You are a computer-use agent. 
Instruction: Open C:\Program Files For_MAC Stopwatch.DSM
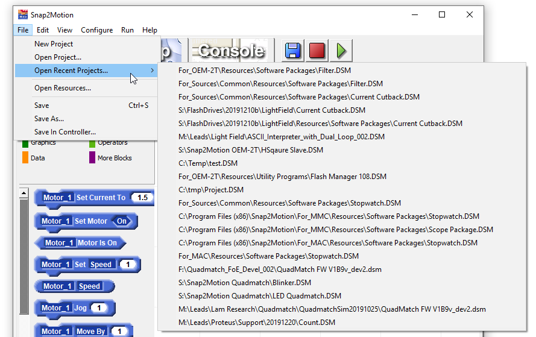[x=342, y=243]
